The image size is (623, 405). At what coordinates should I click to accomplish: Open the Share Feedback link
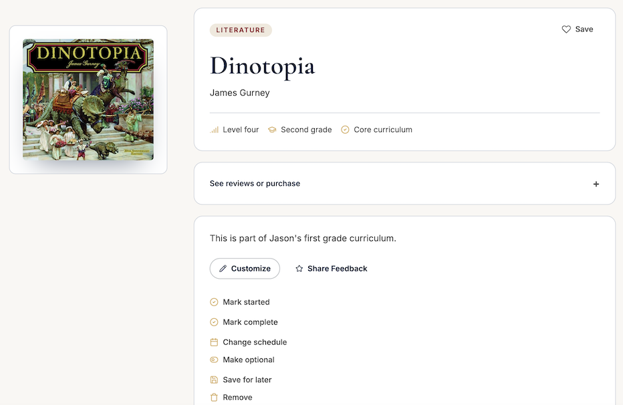[x=332, y=269]
